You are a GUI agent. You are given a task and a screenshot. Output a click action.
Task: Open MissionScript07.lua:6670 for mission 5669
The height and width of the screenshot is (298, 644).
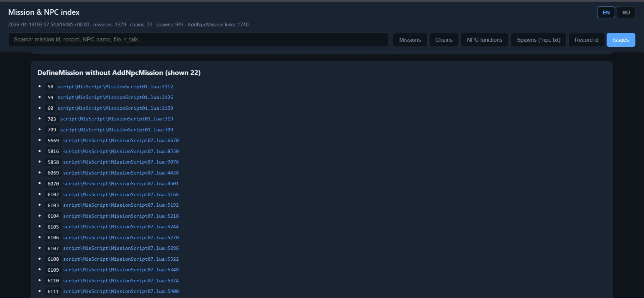tap(121, 141)
